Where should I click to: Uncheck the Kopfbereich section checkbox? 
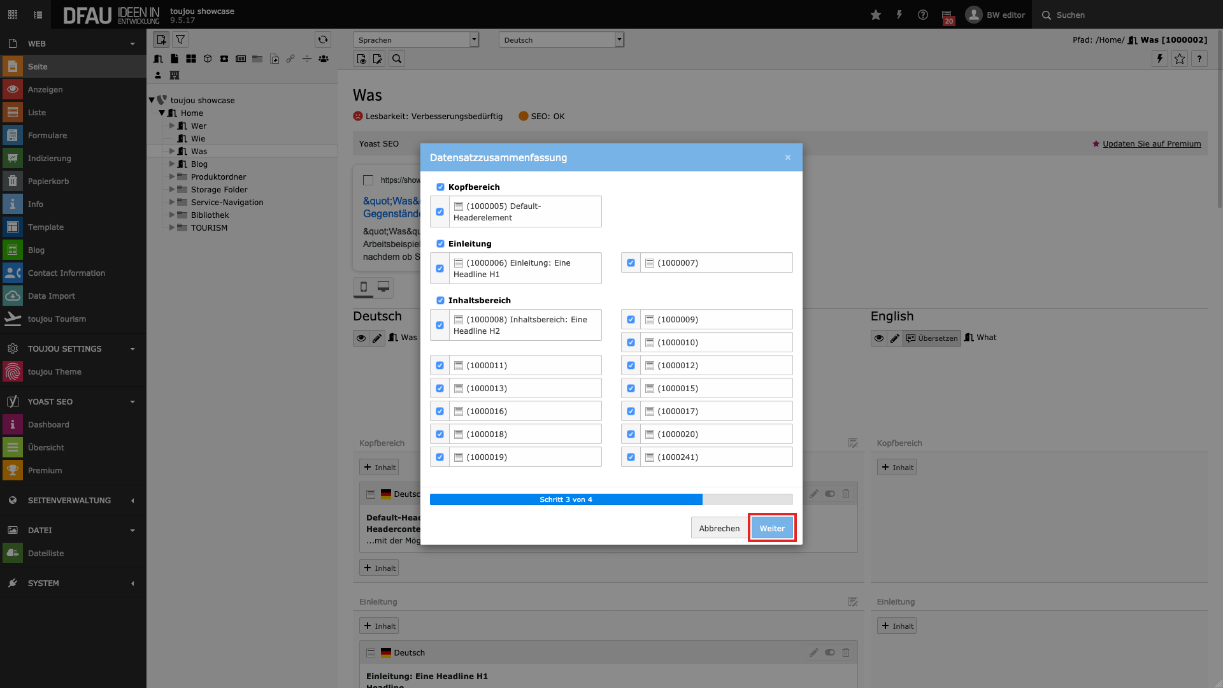[440, 187]
